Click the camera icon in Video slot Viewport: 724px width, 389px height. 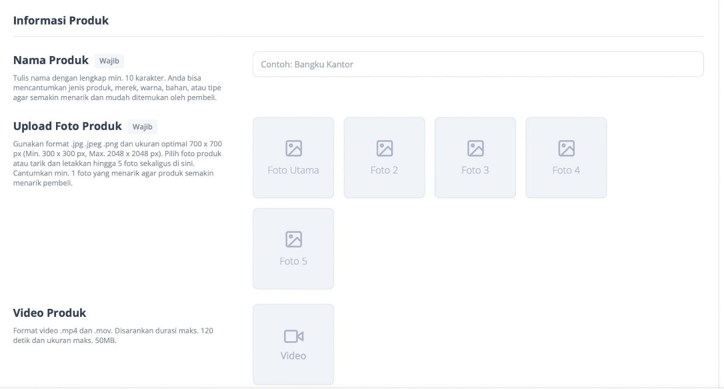click(x=293, y=336)
